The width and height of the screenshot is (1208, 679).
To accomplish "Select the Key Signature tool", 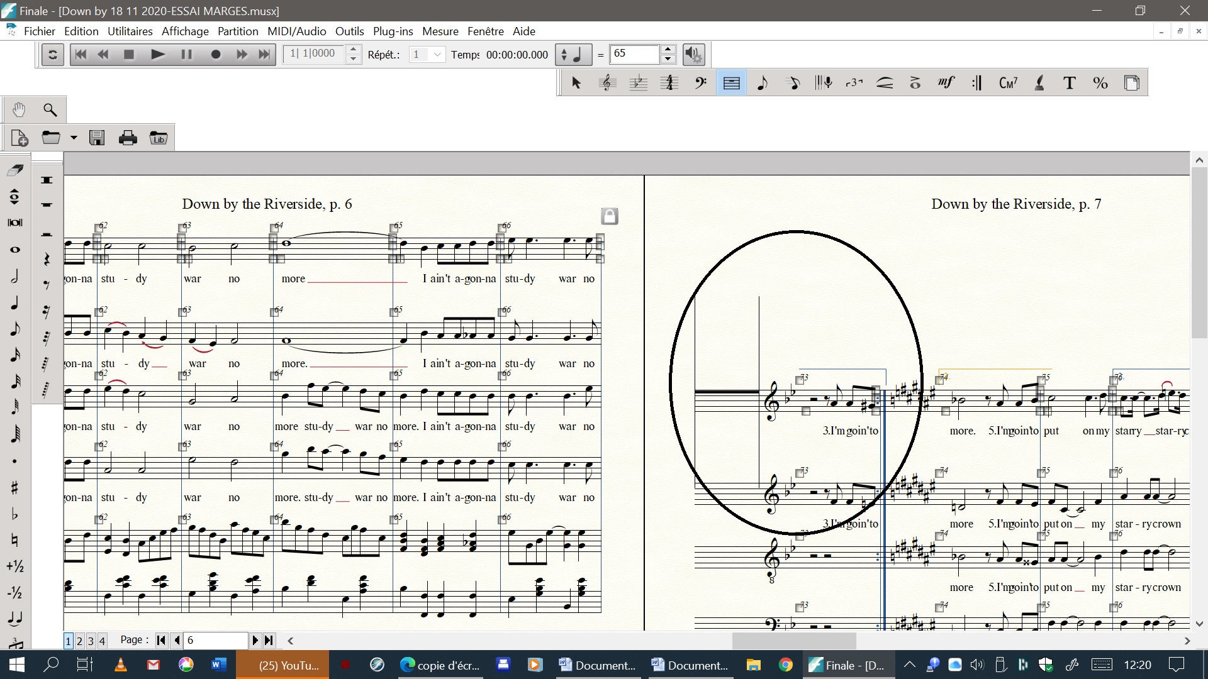I will pos(639,83).
